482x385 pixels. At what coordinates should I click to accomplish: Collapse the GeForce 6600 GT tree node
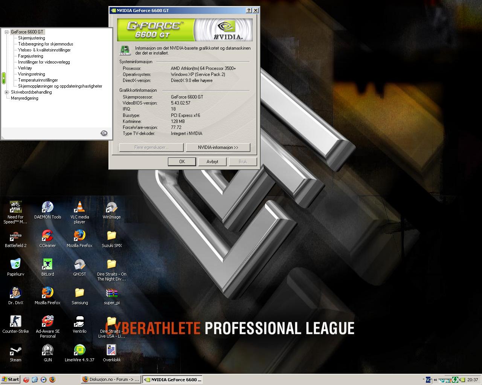tap(6, 32)
